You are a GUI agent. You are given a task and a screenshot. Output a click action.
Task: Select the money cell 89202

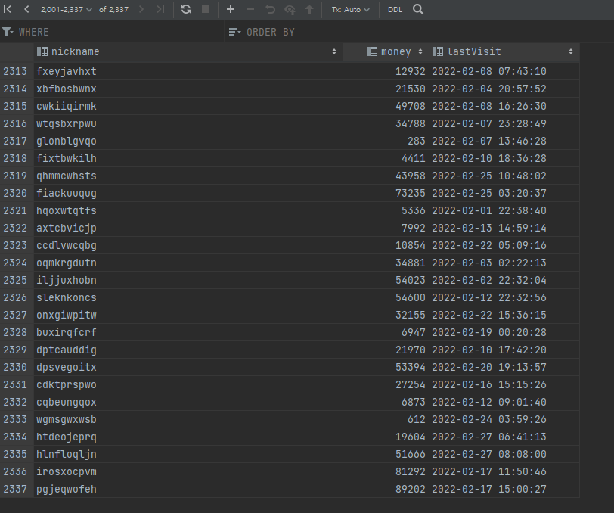pos(386,489)
